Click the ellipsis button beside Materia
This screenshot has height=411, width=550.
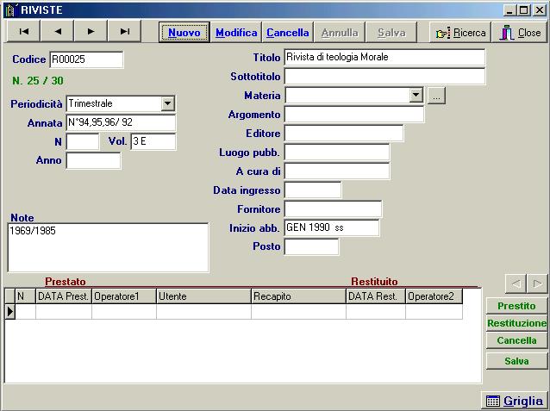tap(436, 96)
